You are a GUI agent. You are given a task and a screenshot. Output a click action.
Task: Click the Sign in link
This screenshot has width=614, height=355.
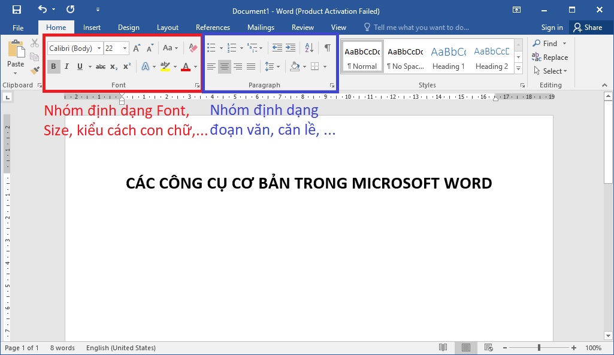click(x=551, y=27)
